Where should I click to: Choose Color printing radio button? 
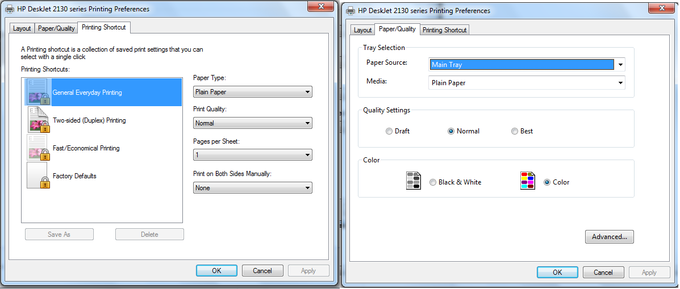coord(547,182)
